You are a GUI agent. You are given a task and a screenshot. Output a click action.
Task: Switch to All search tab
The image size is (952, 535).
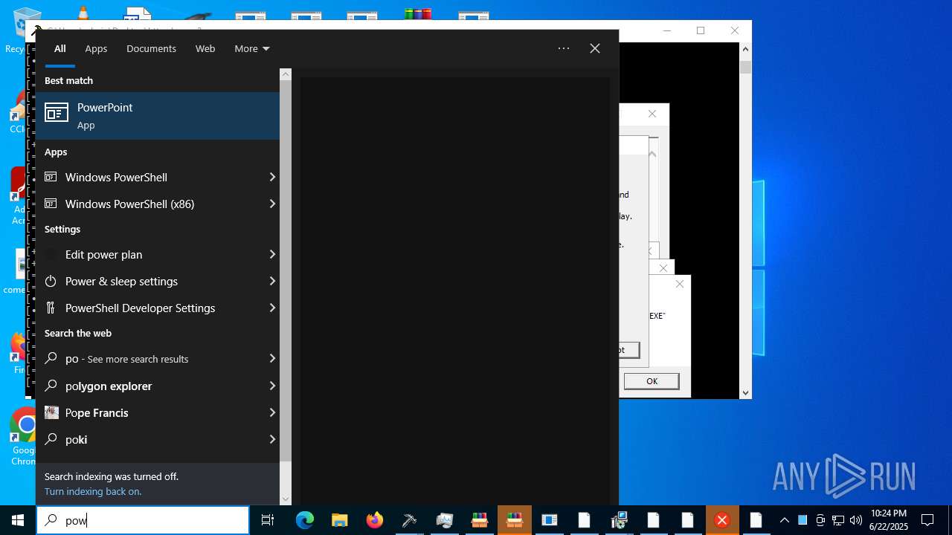tap(60, 48)
